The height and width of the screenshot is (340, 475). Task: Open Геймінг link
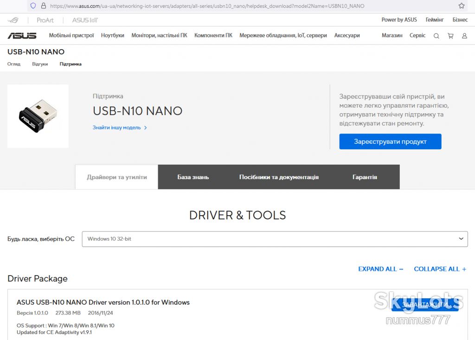click(435, 19)
